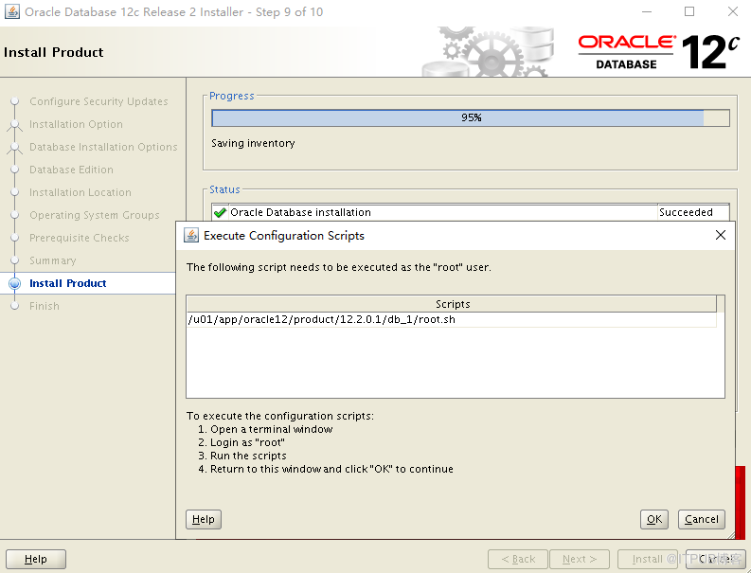Click the Next button in installer
751x573 pixels.
[x=580, y=559]
